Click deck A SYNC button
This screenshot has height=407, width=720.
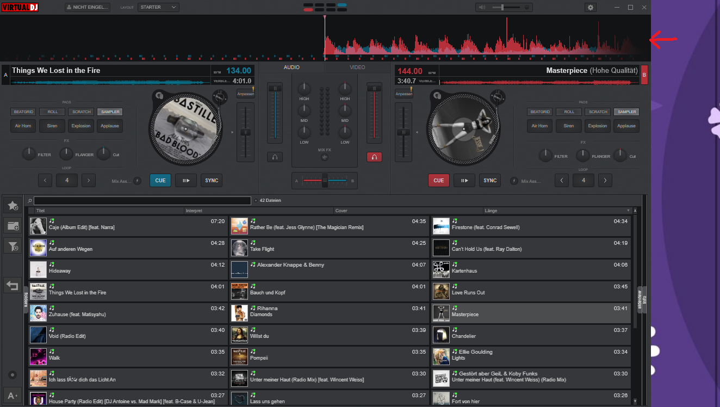[212, 181]
